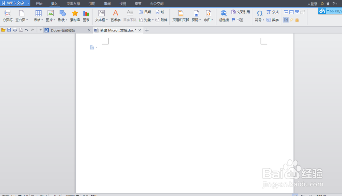Expand the symbol (符号) dropdown arrow

click(x=263, y=20)
